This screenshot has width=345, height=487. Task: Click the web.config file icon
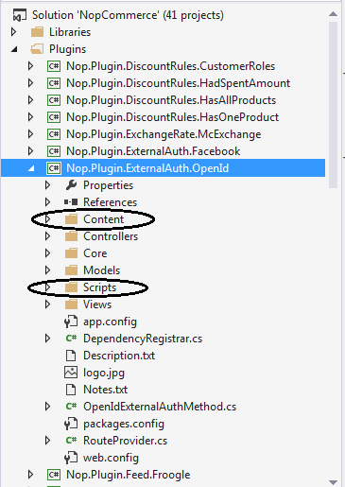[71, 458]
